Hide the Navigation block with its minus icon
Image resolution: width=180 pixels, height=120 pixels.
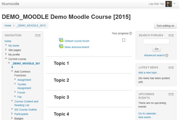(36, 36)
